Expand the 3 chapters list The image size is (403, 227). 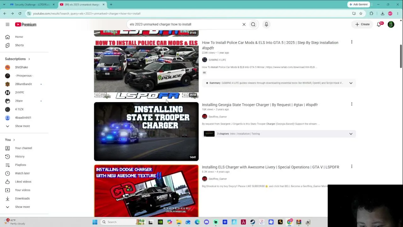(351, 134)
